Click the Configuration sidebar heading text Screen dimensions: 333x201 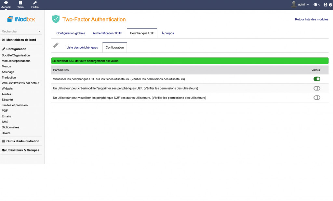[16, 49]
